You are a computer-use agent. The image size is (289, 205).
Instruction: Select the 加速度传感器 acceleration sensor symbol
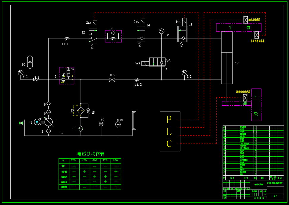pos(246,20)
